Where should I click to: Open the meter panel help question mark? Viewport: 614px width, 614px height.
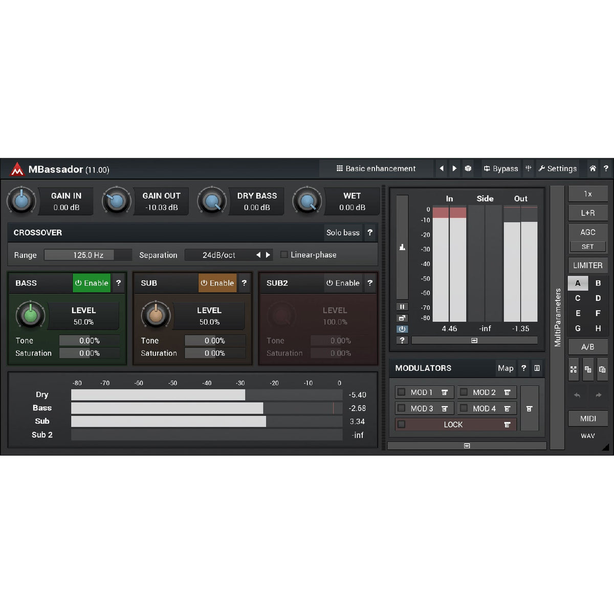click(x=402, y=340)
